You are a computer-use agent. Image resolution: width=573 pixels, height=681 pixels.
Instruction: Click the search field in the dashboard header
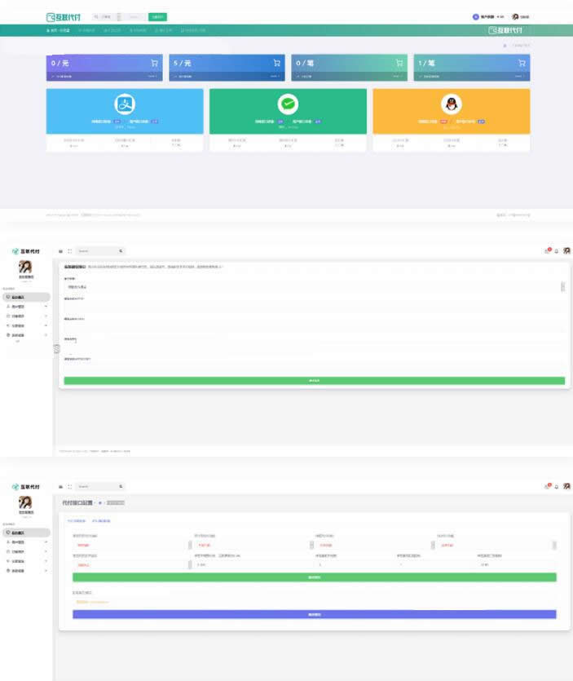pyautogui.click(x=135, y=16)
